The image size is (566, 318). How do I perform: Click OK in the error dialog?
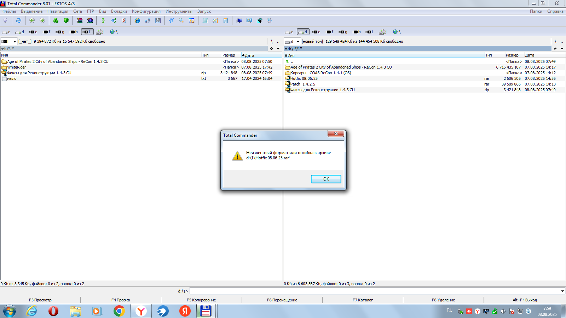pos(326,179)
